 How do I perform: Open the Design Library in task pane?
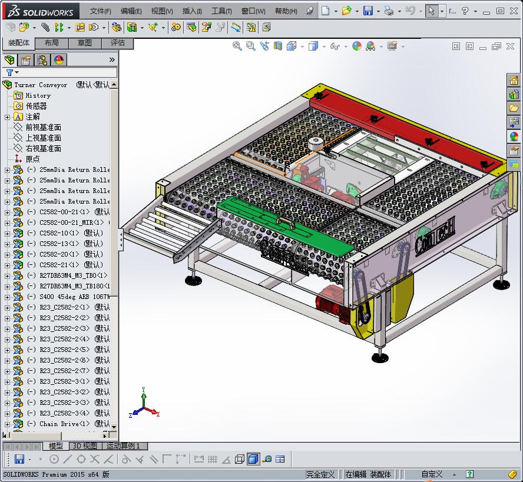(514, 94)
